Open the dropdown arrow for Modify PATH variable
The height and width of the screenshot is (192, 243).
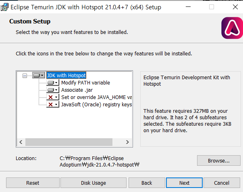[x=56, y=83]
